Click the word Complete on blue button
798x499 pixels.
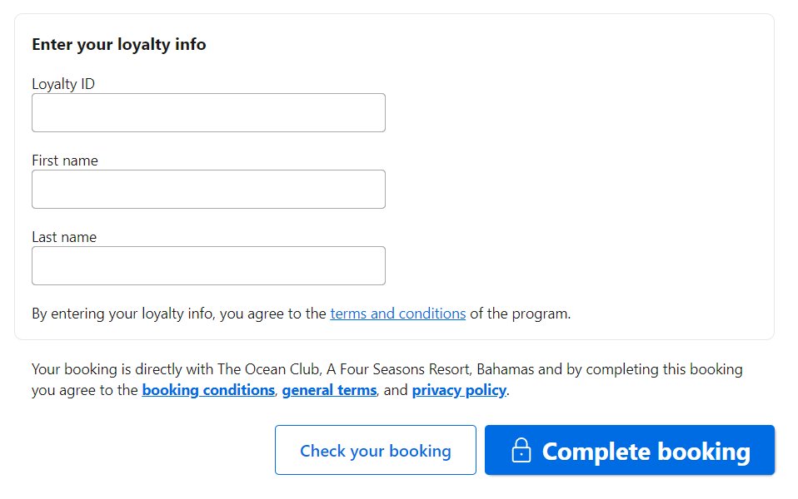pyautogui.click(x=596, y=452)
